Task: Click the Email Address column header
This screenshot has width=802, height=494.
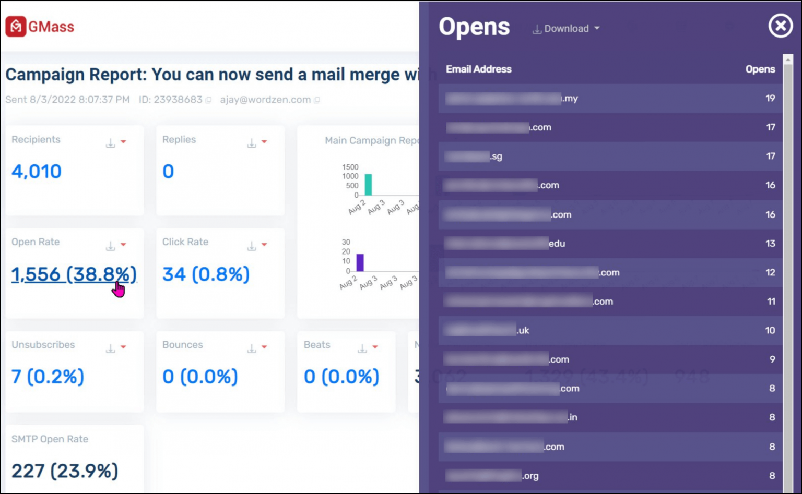Action: click(x=478, y=69)
